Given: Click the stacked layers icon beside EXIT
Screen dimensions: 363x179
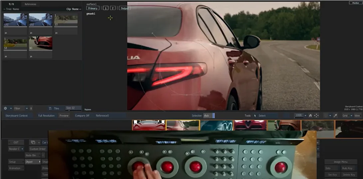Looking at the screenshot, I should point(33,142).
